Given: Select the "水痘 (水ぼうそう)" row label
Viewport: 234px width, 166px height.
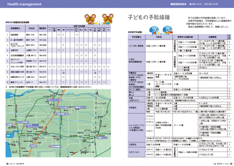Looking at the screenshot, I should [x=134, y=99].
